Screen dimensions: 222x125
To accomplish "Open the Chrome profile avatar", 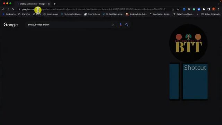I will 214,9.
